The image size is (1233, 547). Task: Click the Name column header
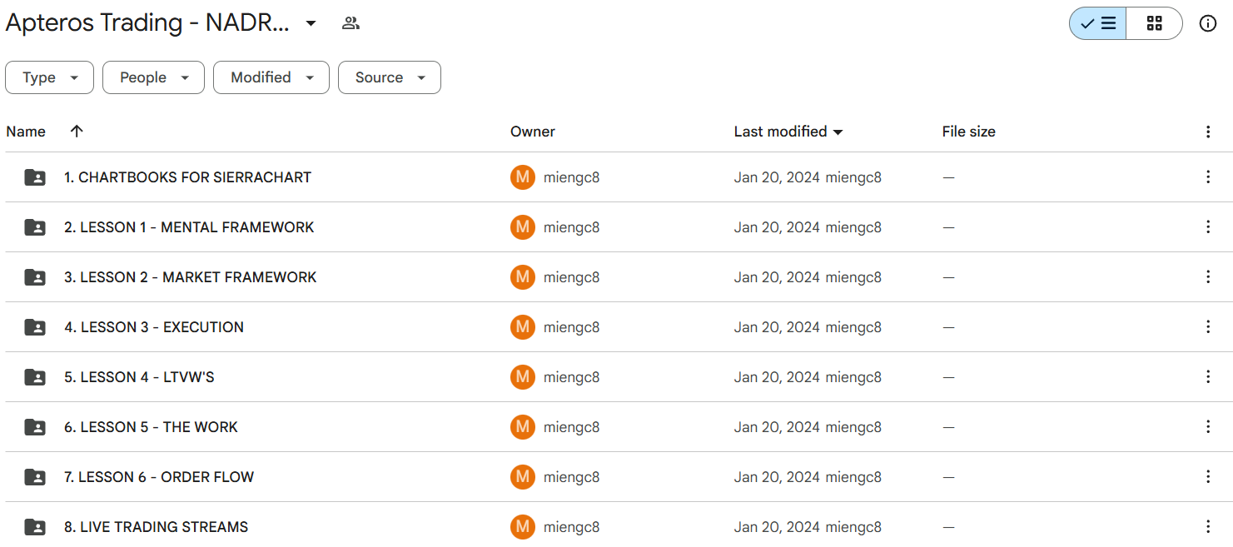[x=26, y=132]
